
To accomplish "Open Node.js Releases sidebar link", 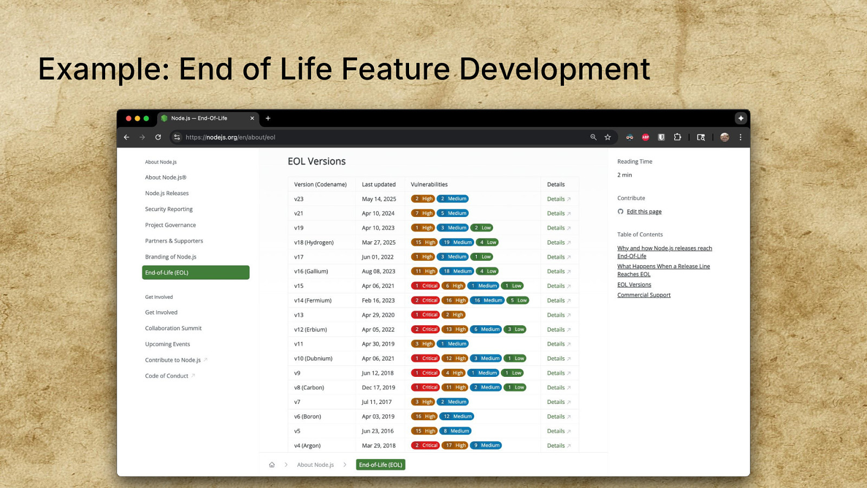I will pos(167,194).
